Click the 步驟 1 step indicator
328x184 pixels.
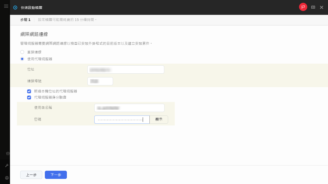pyautogui.click(x=25, y=20)
